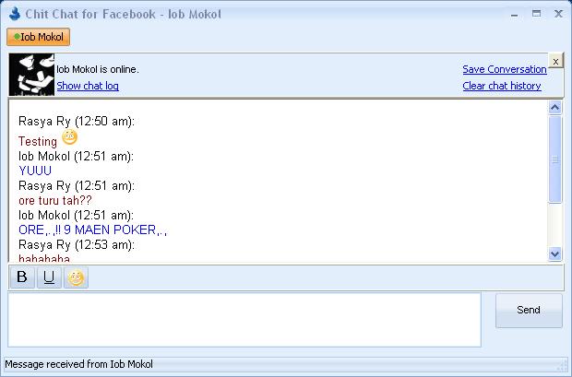Viewport: 572px width, 377px height.
Task: Click the Clear chat history link
Action: 502,86
